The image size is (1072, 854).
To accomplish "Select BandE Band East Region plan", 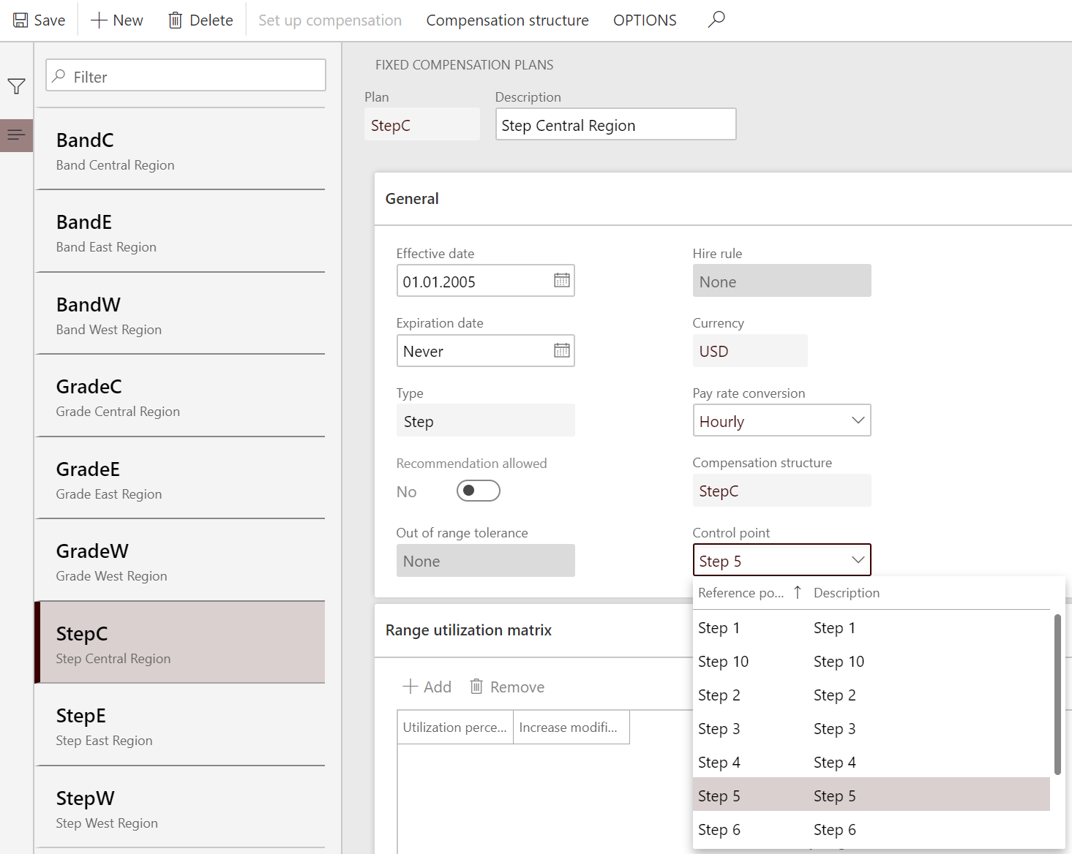I will [x=180, y=231].
